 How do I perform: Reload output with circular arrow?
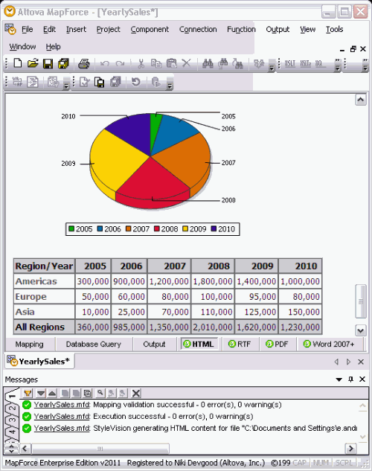pos(135,82)
